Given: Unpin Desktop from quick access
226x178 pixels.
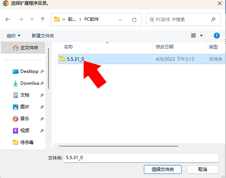Looking at the screenshot, I should coord(42,71).
